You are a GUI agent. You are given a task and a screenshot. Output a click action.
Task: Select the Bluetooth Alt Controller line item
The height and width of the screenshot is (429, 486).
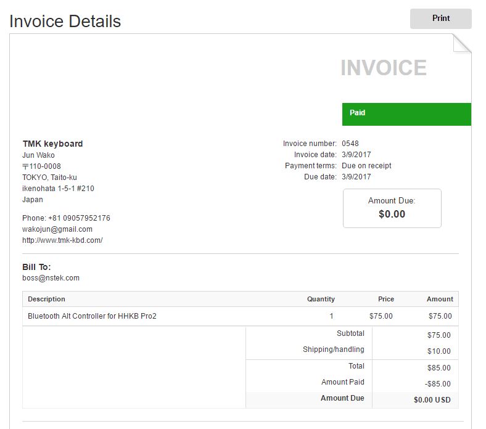92,316
